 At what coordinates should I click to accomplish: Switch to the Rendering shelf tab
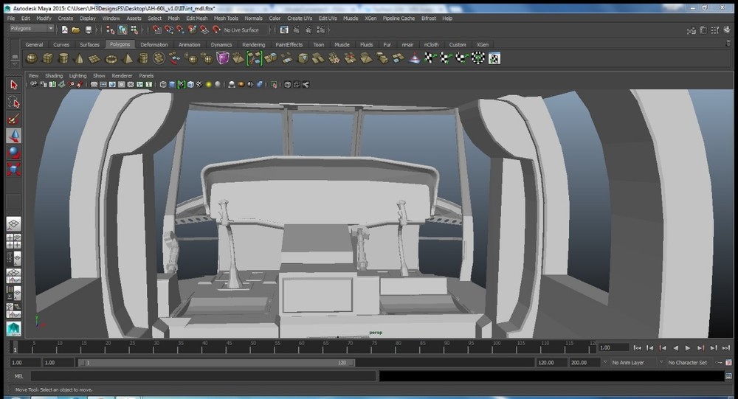pos(253,44)
